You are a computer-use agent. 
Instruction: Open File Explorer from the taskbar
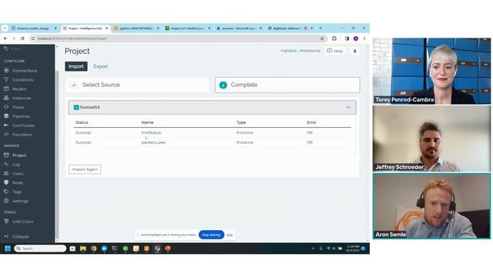coord(83,249)
